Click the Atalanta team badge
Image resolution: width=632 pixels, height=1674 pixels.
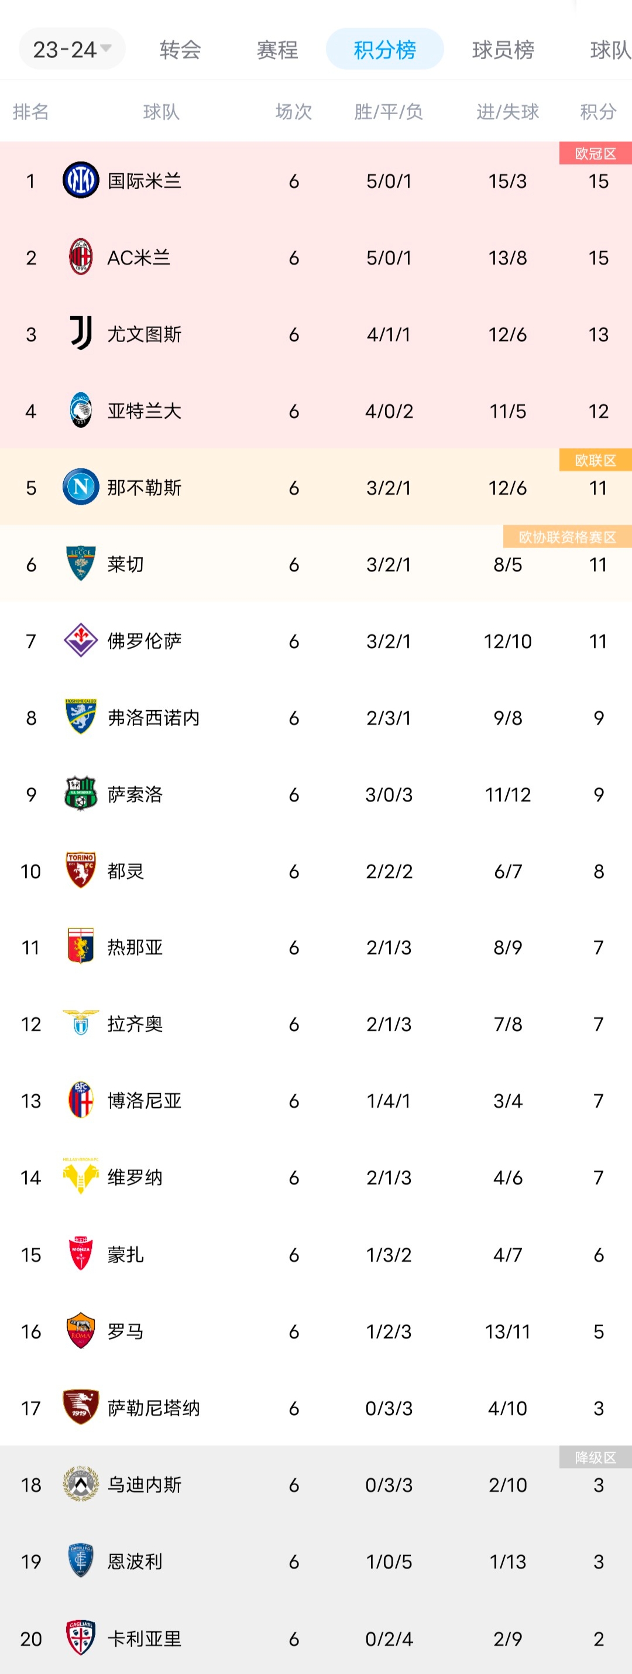(x=81, y=410)
